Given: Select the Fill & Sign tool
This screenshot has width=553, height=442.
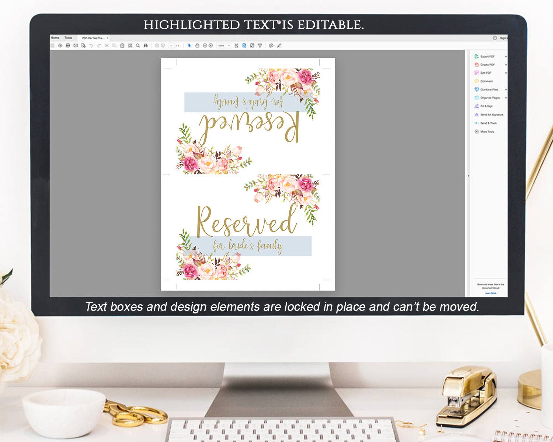Looking at the screenshot, I should (487, 106).
